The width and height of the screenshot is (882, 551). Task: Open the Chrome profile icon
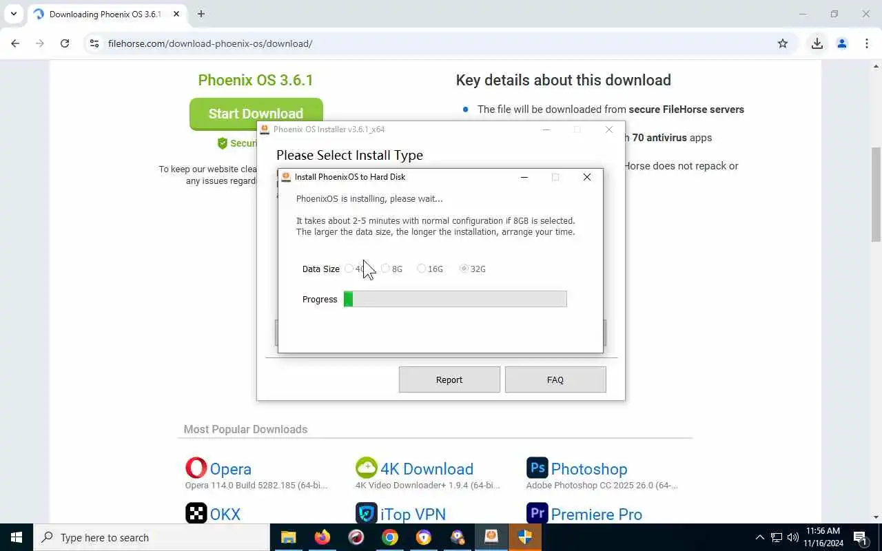(x=842, y=43)
